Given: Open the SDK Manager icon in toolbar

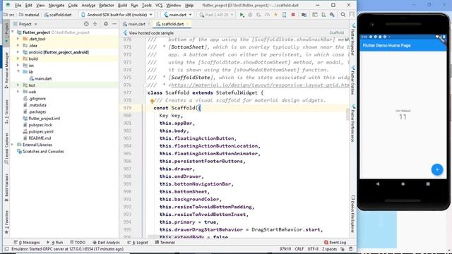Looking at the screenshot, I should 332,15.
